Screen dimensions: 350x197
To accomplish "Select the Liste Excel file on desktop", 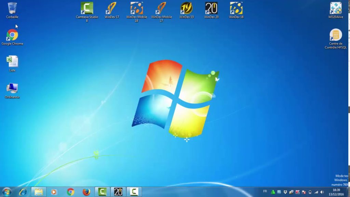I will coord(12,64).
